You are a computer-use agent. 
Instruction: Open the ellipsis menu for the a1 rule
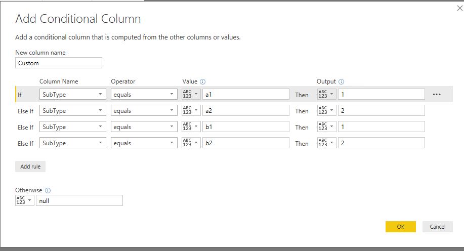(437, 95)
